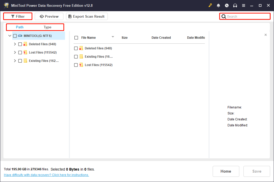274x182 pixels.
Task: Check the select-all checkbox beside File Name
Action: click(x=76, y=37)
